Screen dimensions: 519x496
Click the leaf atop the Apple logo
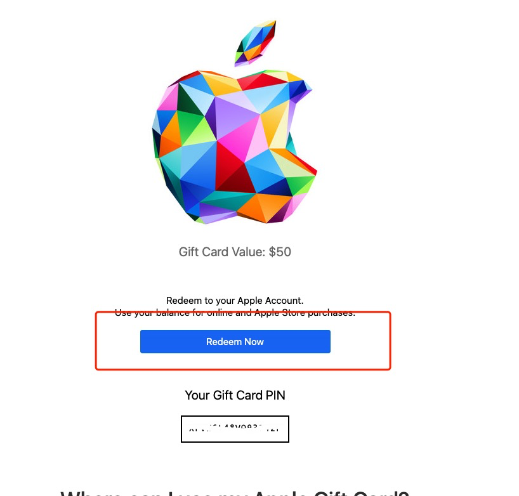pos(255,43)
